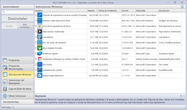This screenshot has height=110, width=187.
Task: Select the Reproductor multimedia checkbox
Action: tap(36, 32)
